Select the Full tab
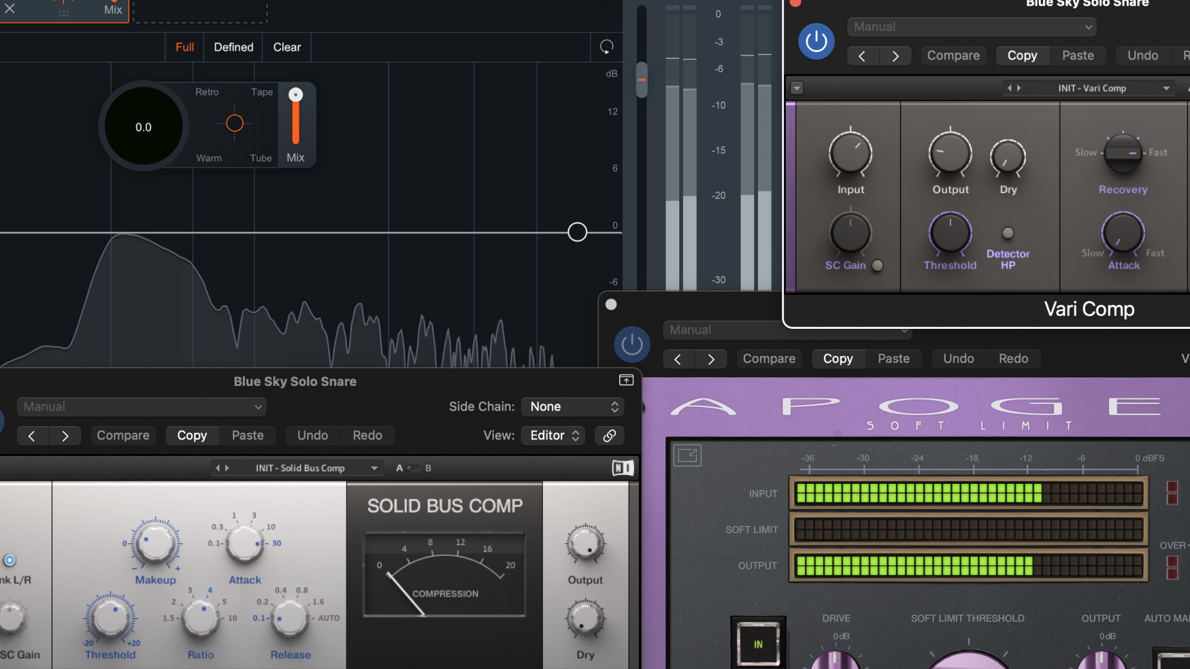 coord(184,47)
